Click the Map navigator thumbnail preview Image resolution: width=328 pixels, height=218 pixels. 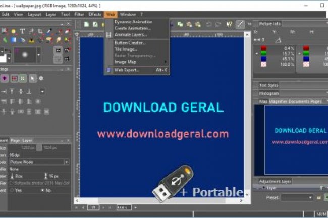(291, 140)
